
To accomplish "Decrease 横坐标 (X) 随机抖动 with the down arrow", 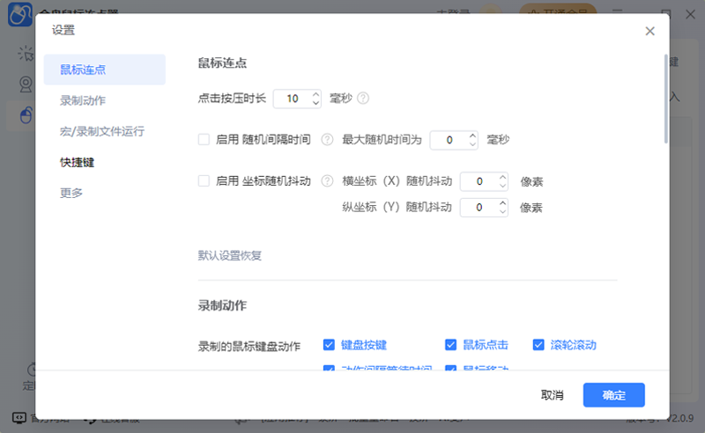I will click(502, 186).
